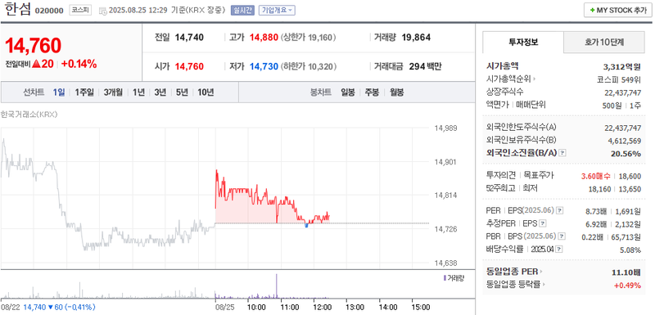
Task: Click the 전일 14,740 value
Action: 189,38
